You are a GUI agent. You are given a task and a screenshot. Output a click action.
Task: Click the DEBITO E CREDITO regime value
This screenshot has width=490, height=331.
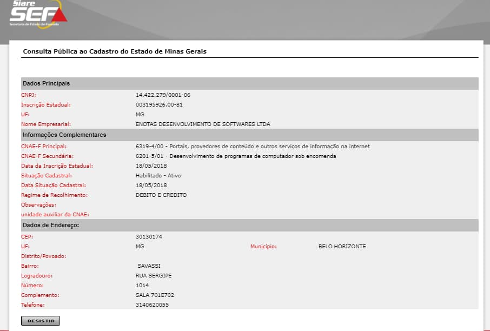click(x=161, y=195)
